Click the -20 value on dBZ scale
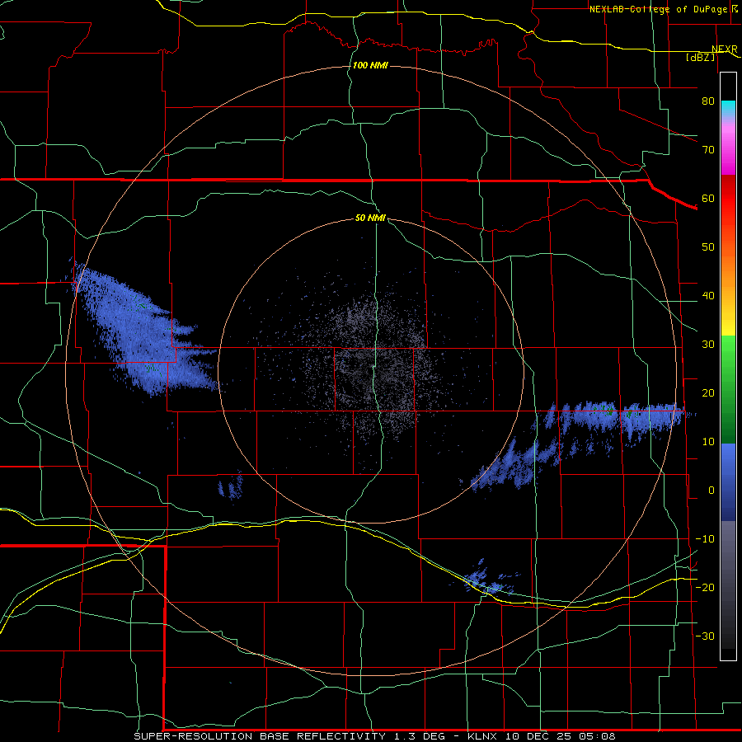Image resolution: width=742 pixels, height=742 pixels. pyautogui.click(x=705, y=587)
